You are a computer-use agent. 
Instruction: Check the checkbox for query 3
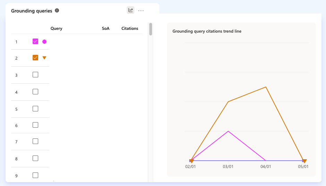click(x=35, y=75)
